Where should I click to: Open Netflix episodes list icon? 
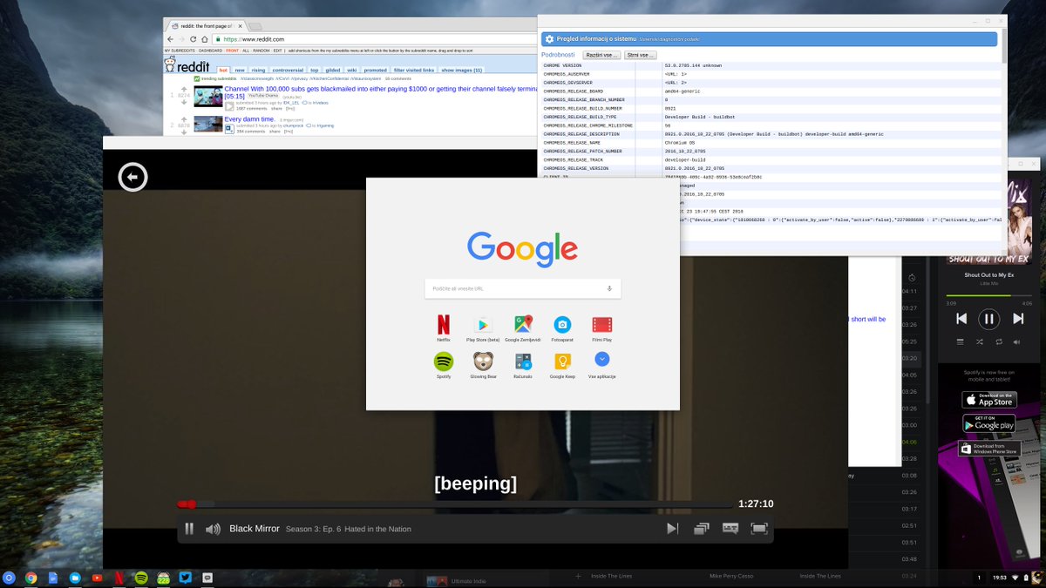click(702, 529)
